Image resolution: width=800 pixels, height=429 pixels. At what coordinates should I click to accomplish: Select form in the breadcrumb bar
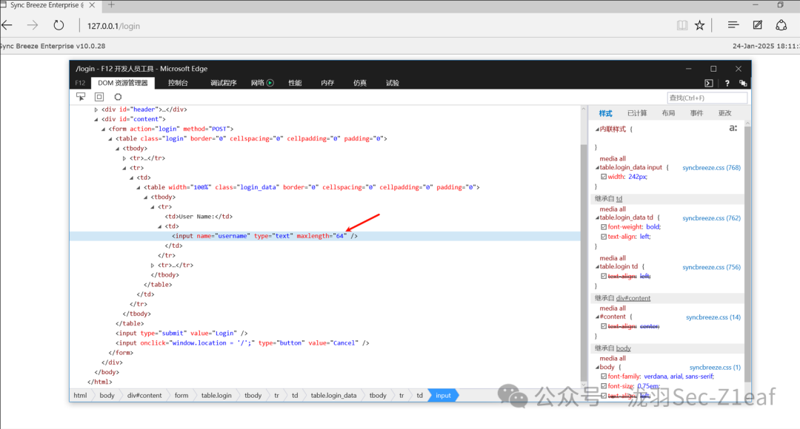(181, 396)
